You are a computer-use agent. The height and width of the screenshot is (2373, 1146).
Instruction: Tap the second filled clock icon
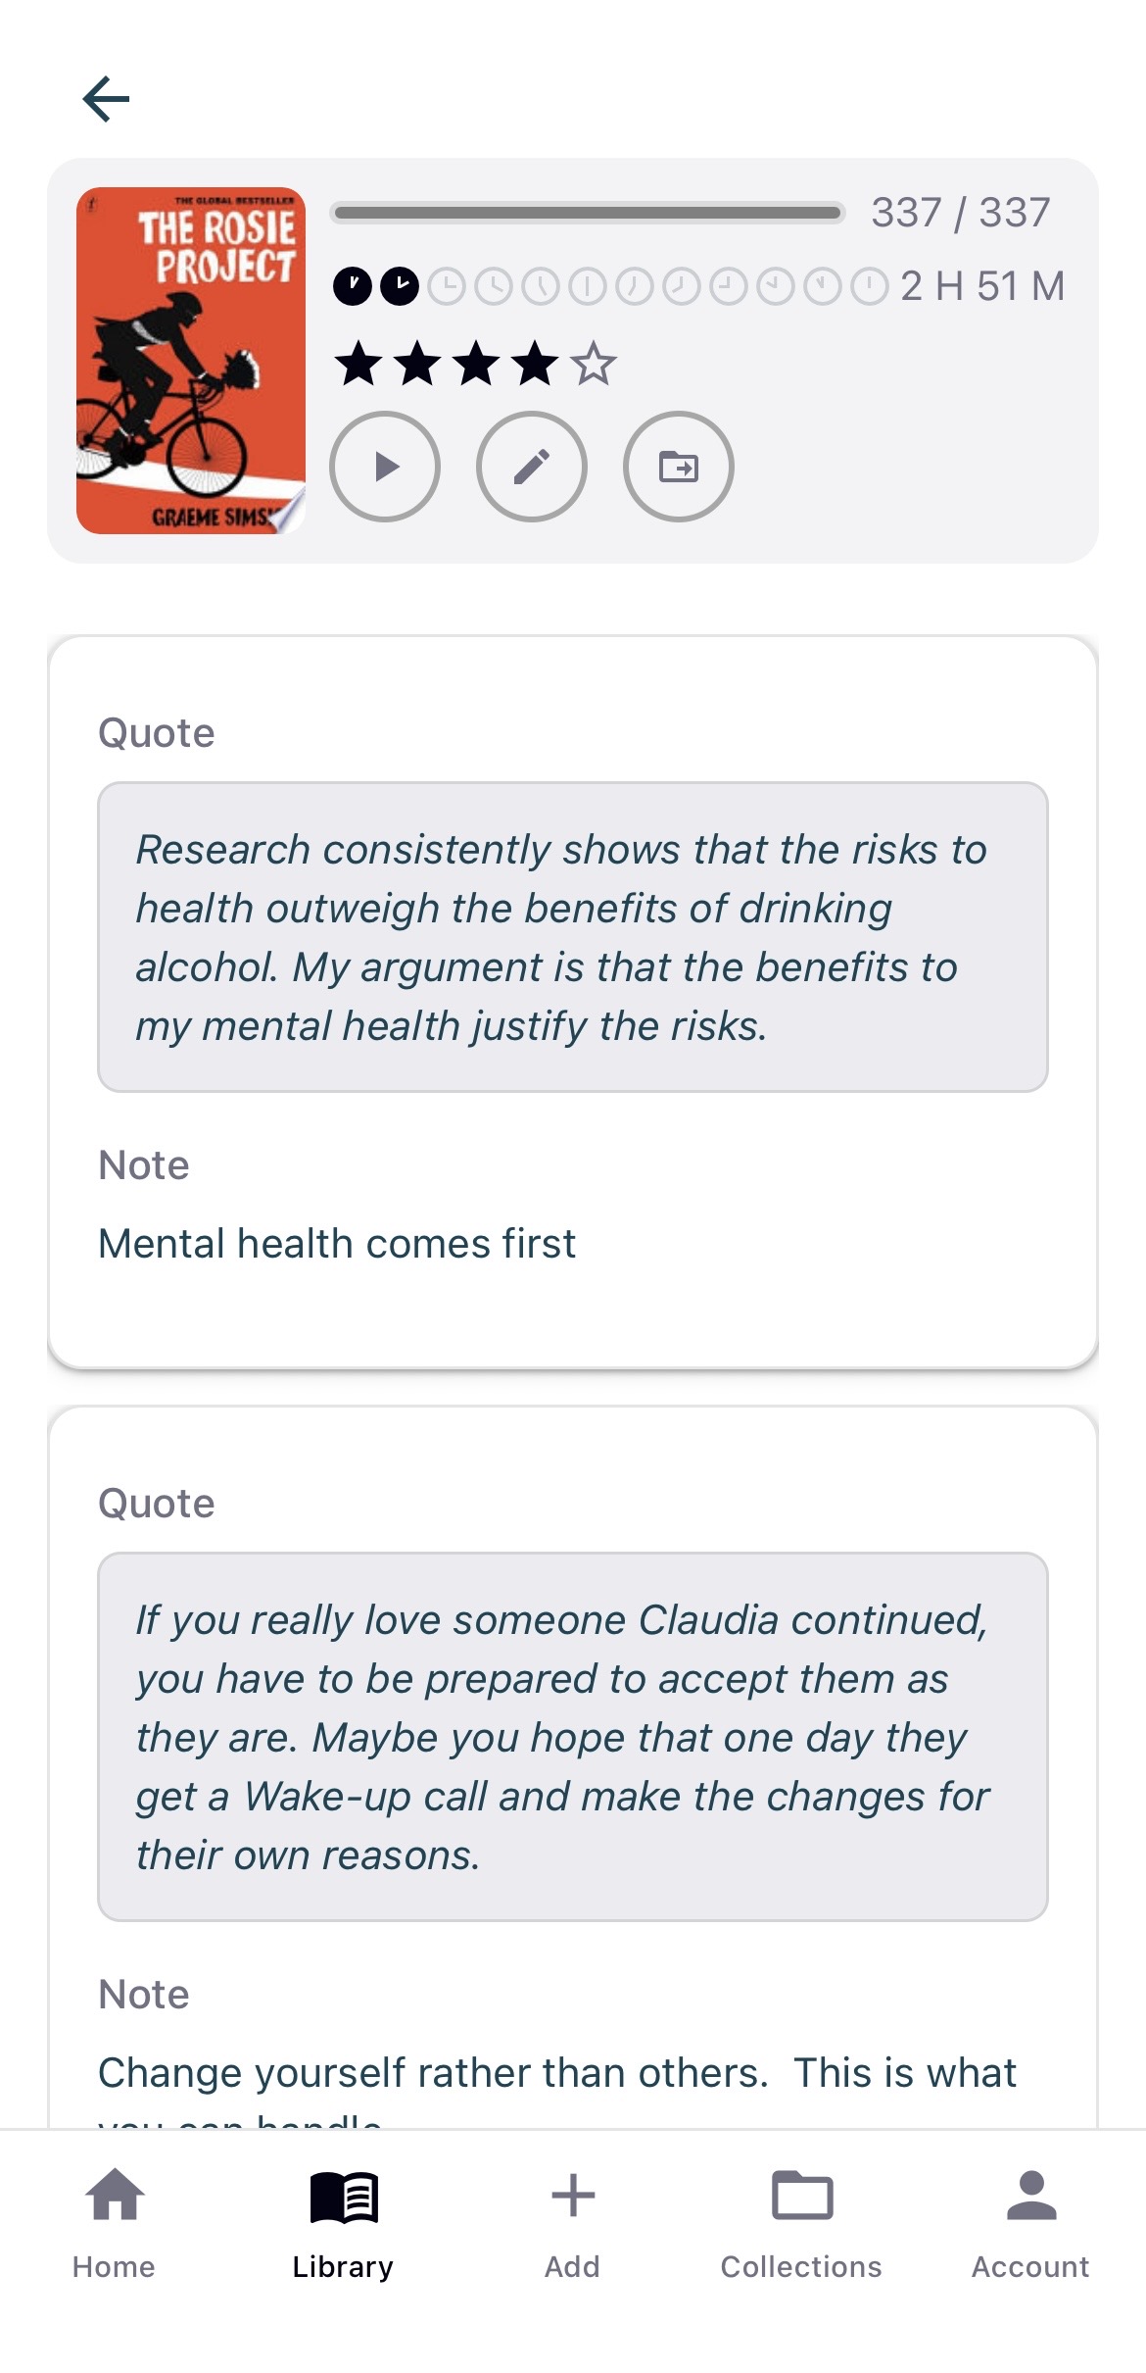[400, 286]
